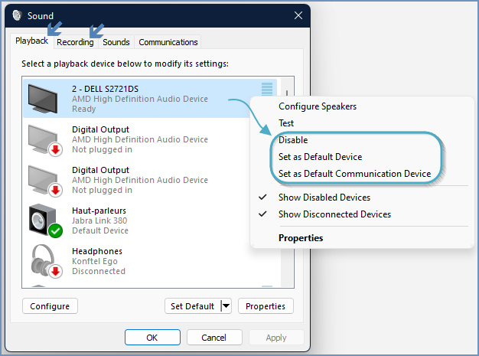Screen dimensions: 479x356
Task: Click the OK button
Action: (x=152, y=338)
